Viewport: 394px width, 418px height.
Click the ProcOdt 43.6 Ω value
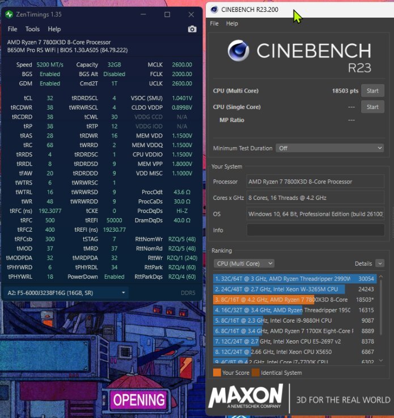click(x=182, y=192)
